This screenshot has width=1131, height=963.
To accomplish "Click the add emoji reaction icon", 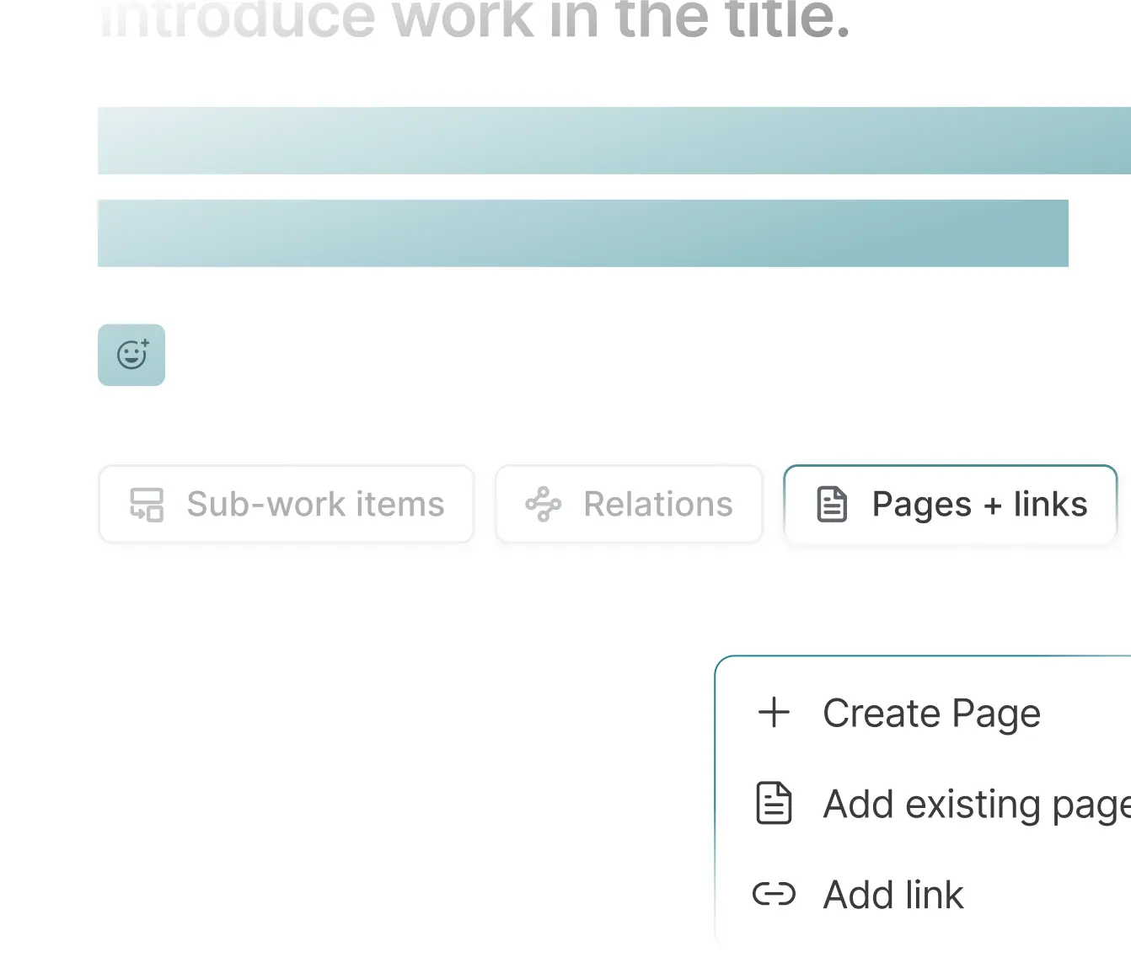I will (131, 355).
